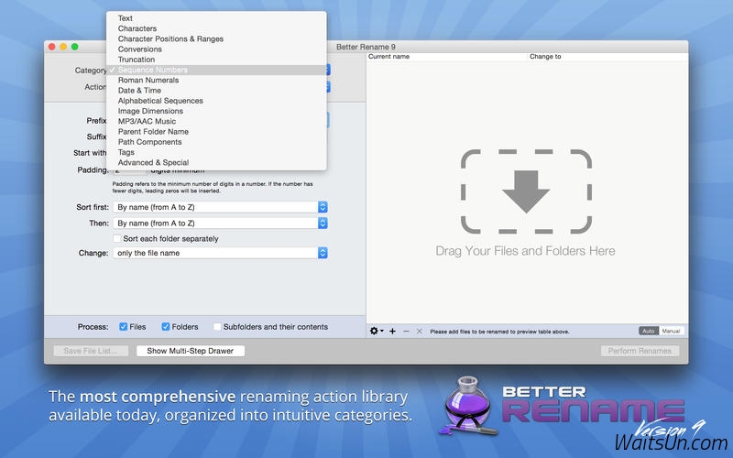Toggle Sort each folder separately
Image resolution: width=733 pixels, height=458 pixels.
tap(117, 238)
